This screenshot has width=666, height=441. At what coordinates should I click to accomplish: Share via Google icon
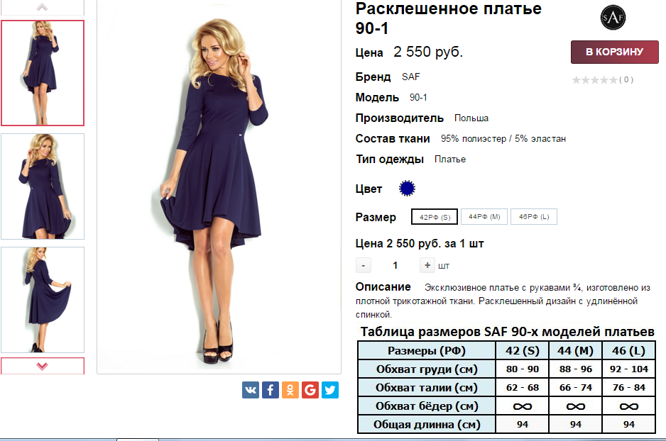(310, 390)
